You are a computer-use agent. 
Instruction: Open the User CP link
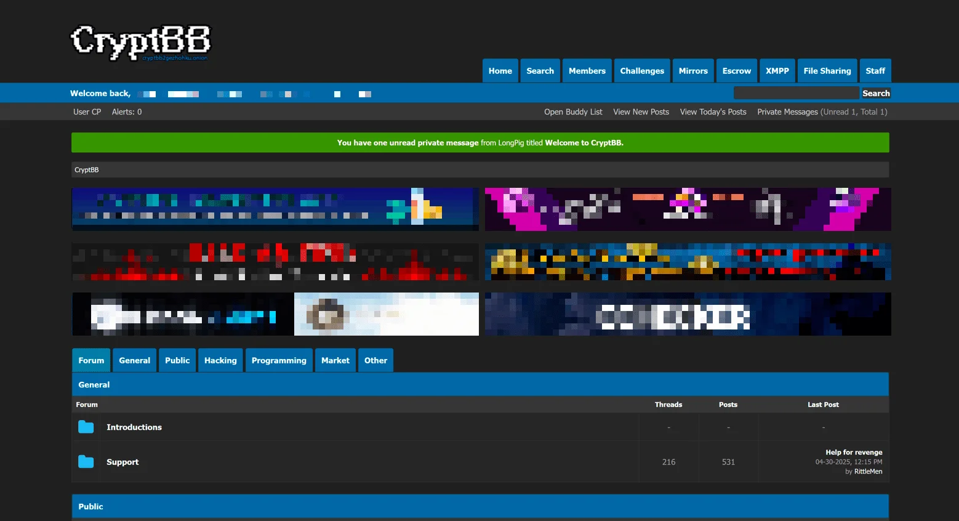click(87, 111)
